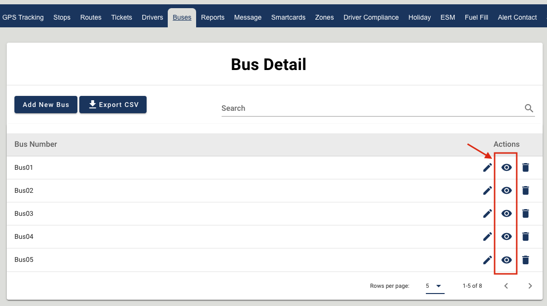Screen dimensions: 547x306
Task: Open the Fuel Fill tab
Action: pos(476,17)
